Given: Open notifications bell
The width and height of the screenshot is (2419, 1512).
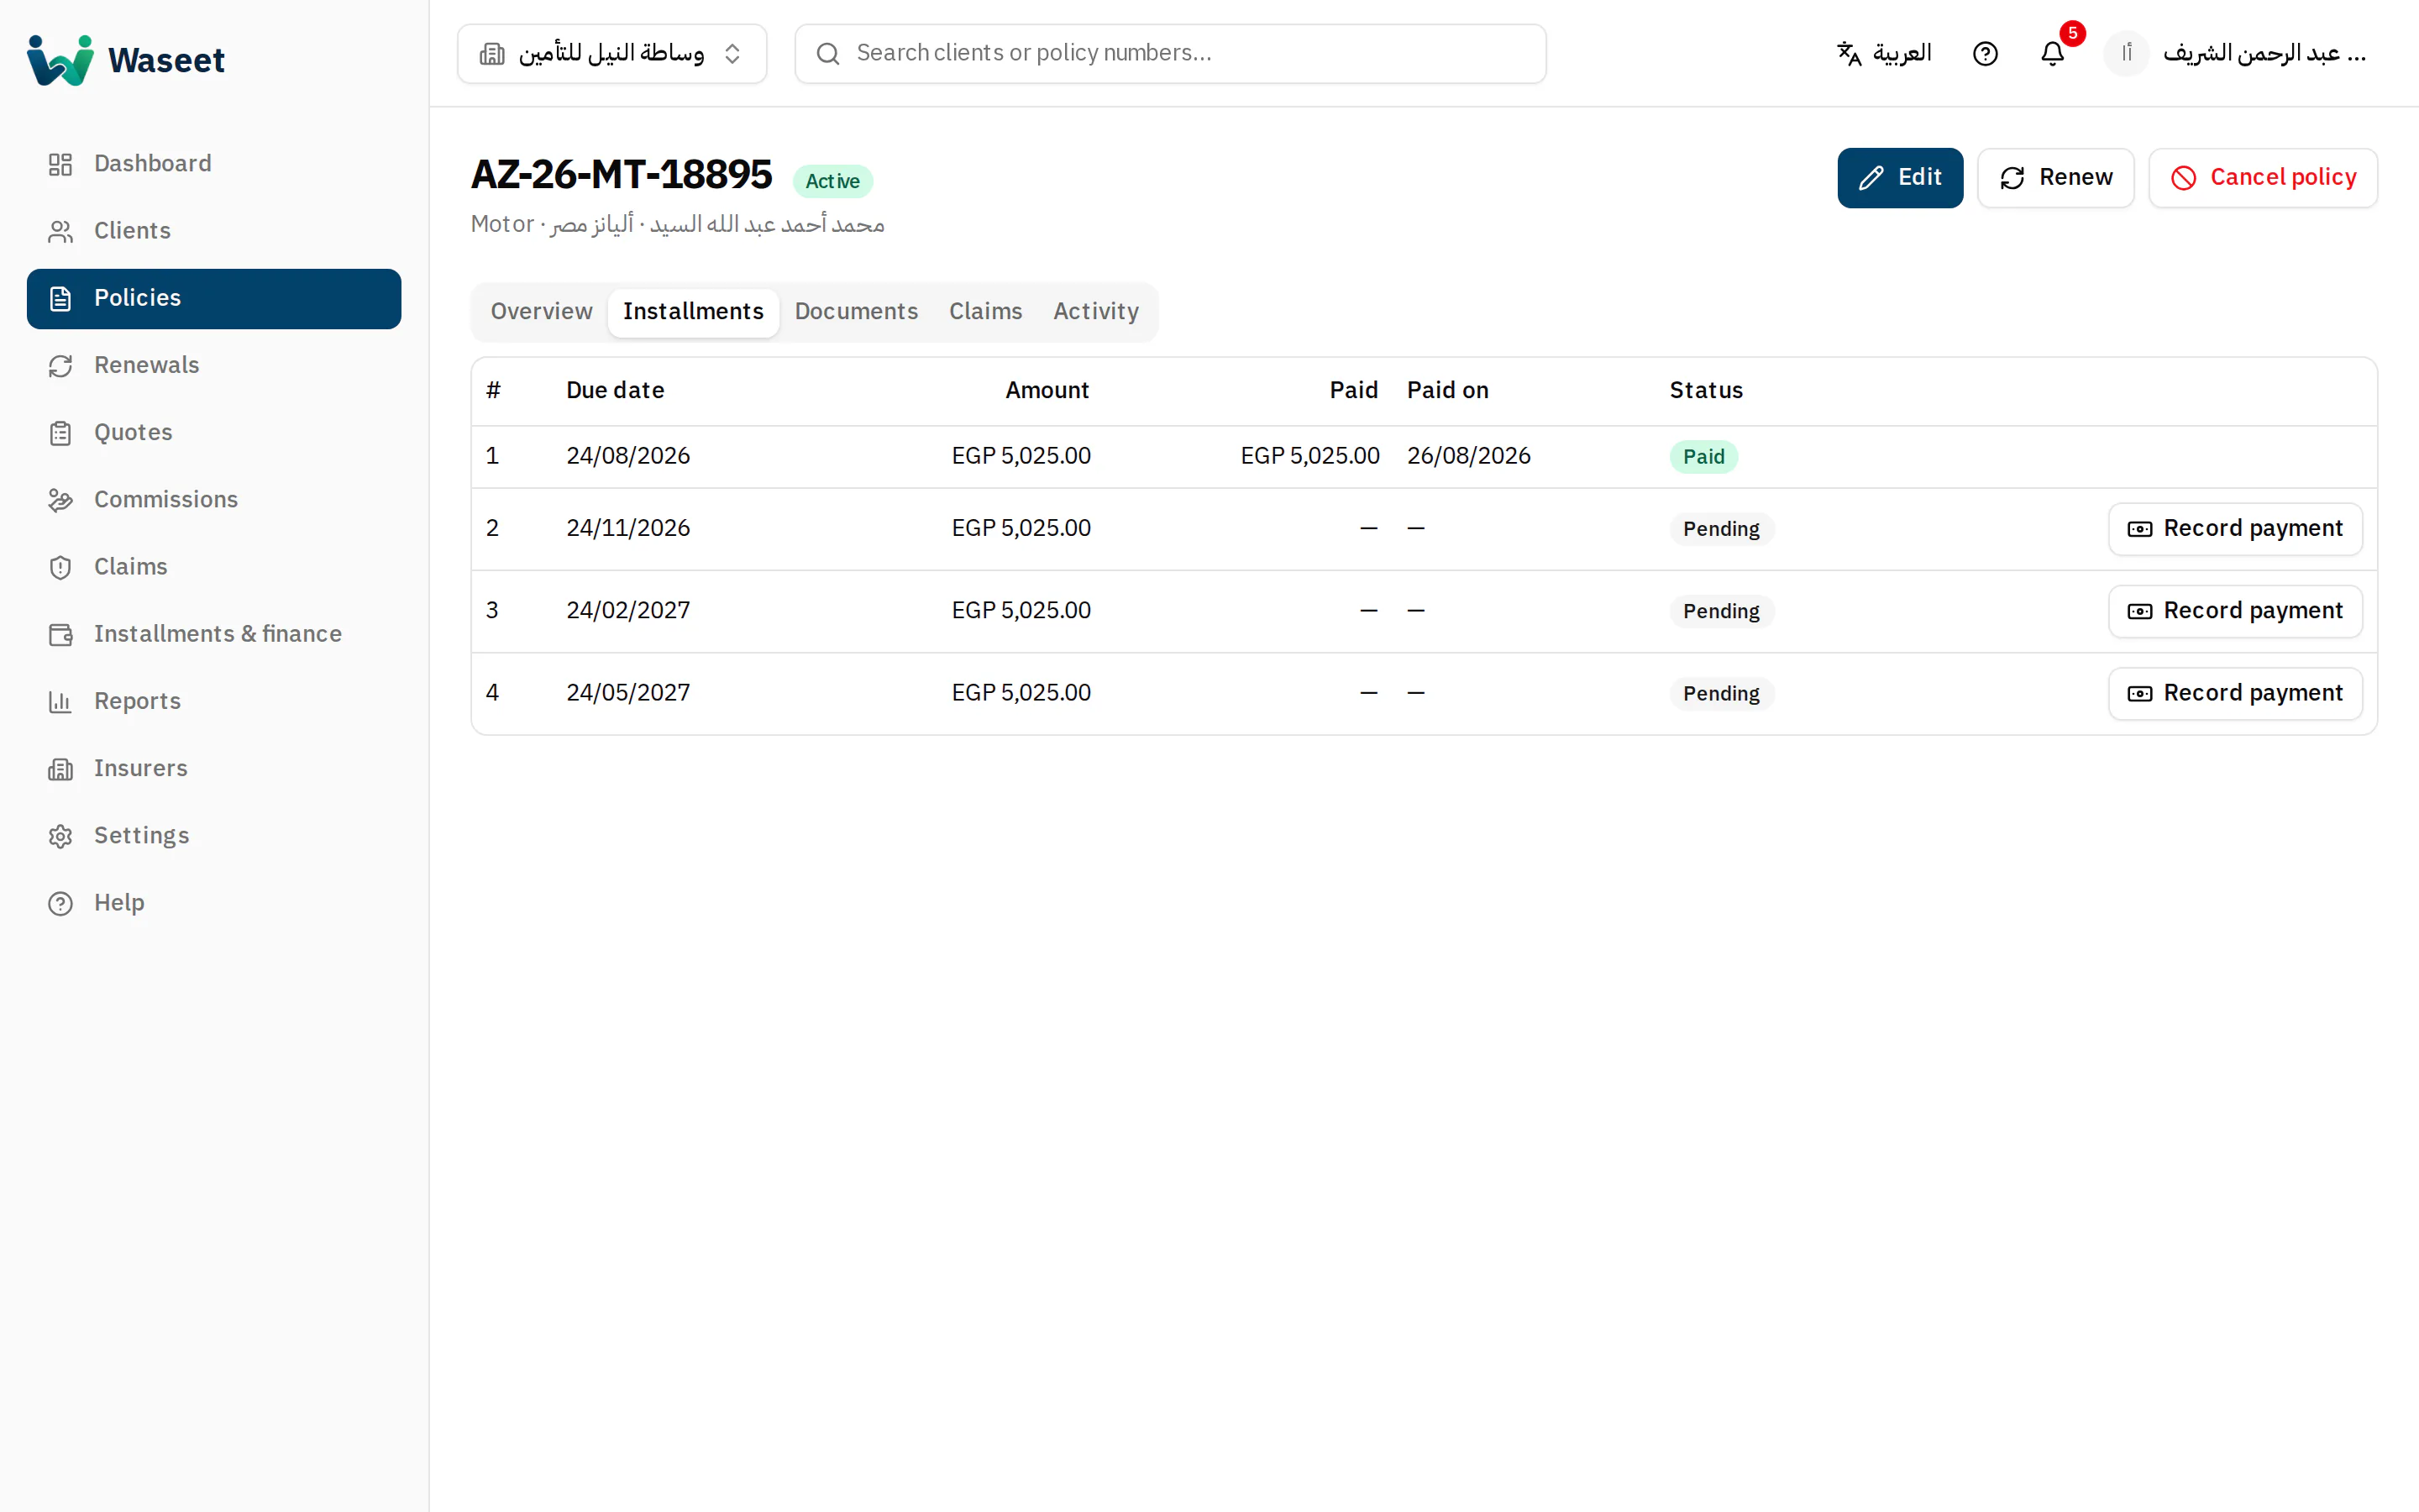Looking at the screenshot, I should pyautogui.click(x=2052, y=53).
